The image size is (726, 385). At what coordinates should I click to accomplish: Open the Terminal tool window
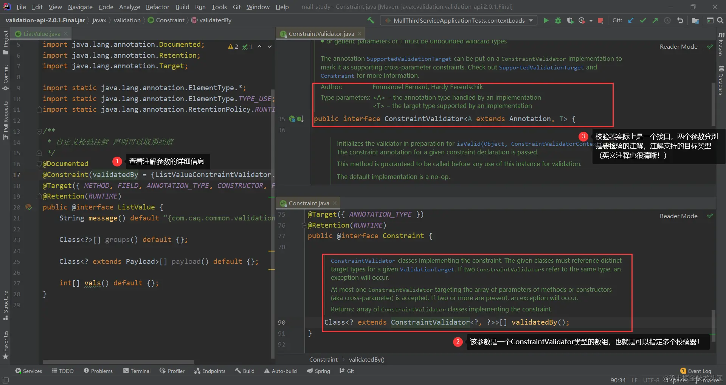coord(137,371)
